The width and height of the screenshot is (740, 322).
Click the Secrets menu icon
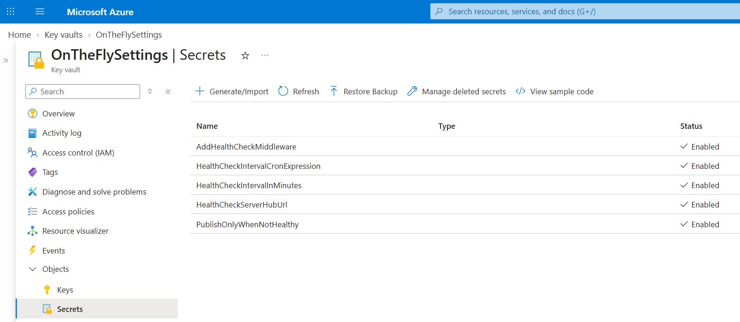pos(47,309)
